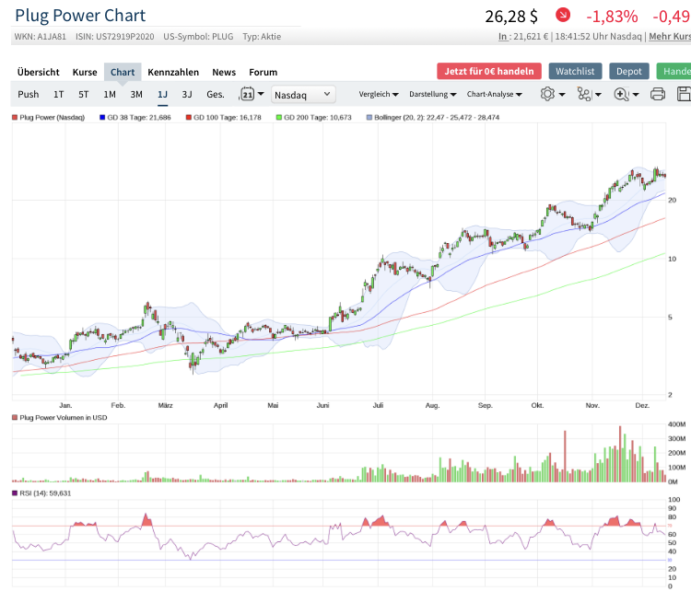Click the Jetzt für 0€ handeln button

click(488, 71)
